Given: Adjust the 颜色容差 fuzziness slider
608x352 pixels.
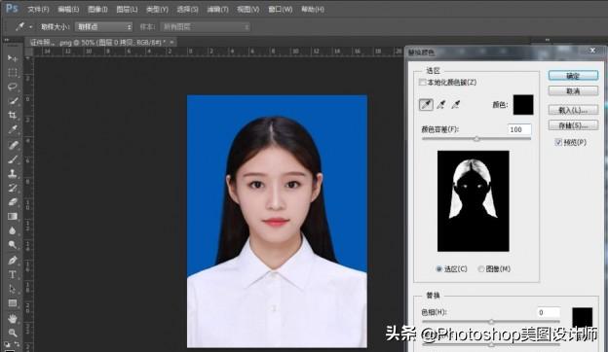Looking at the screenshot, I should pyautogui.click(x=476, y=138).
